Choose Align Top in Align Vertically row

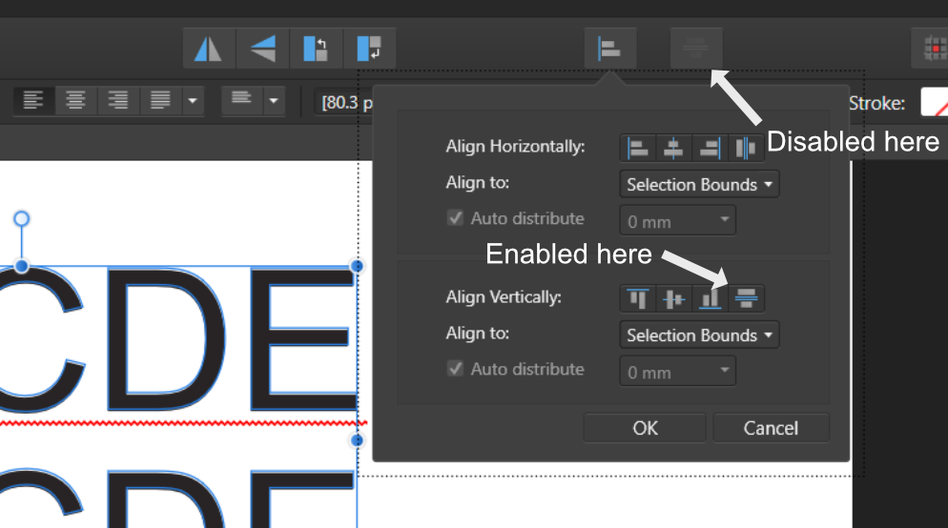point(638,298)
